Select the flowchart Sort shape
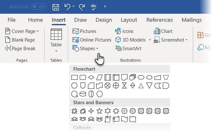This screenshot has width=212, height=132. coord(133,86)
